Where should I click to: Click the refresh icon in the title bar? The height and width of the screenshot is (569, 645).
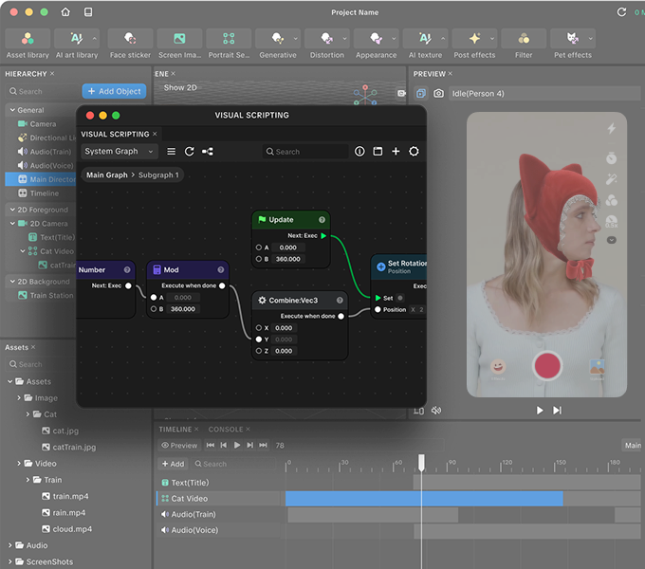point(621,12)
